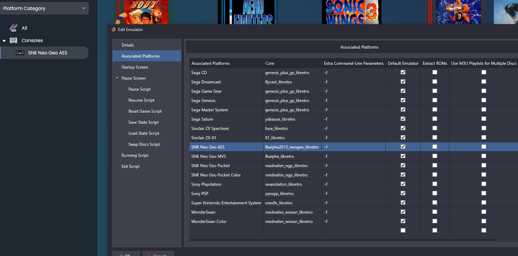Click the fuse_libretro core cell

[292, 128]
